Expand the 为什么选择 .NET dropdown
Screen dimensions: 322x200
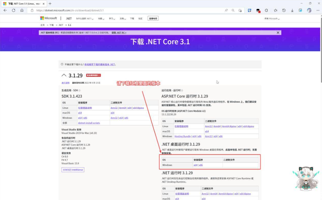pyautogui.click(x=85, y=18)
